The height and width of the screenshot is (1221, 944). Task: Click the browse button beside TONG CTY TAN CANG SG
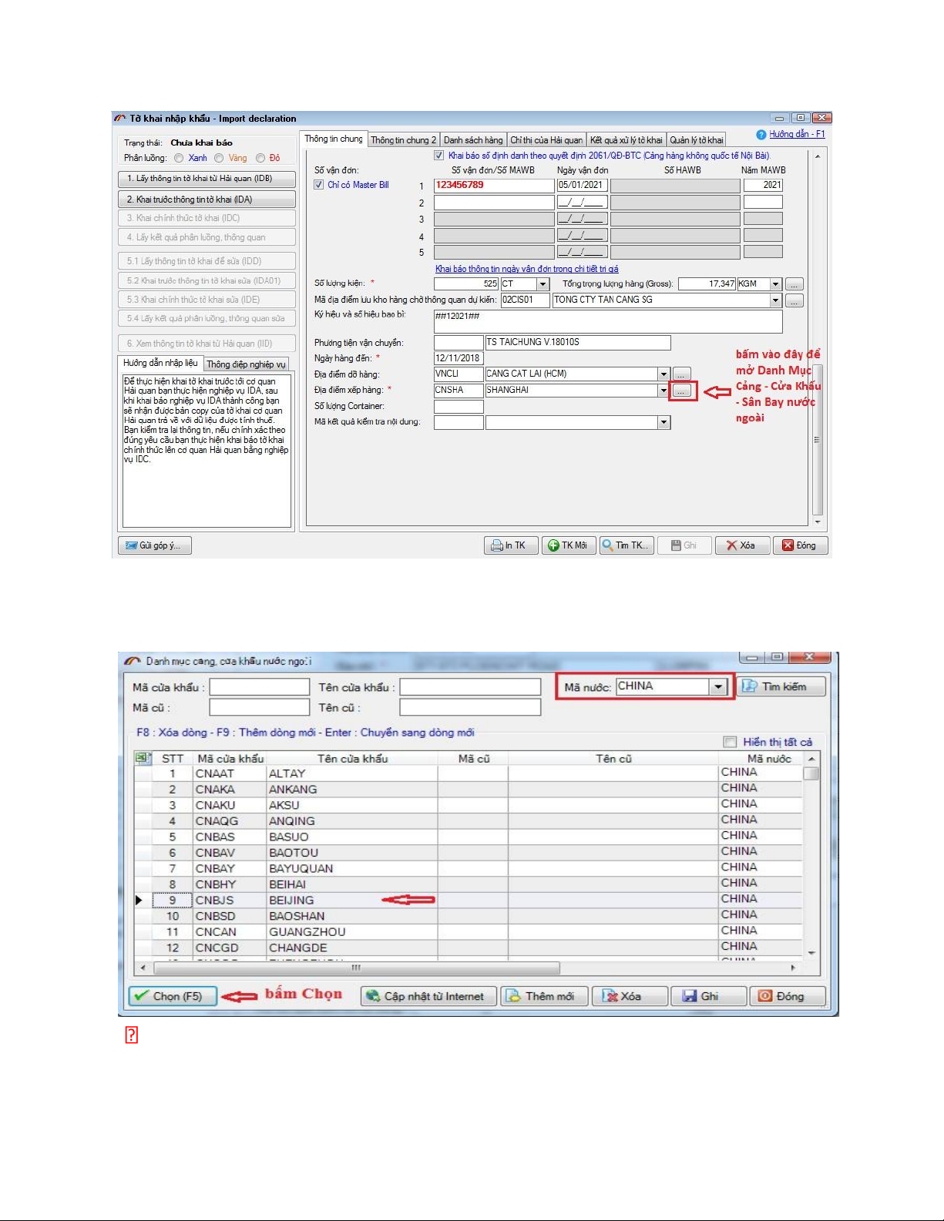point(795,300)
